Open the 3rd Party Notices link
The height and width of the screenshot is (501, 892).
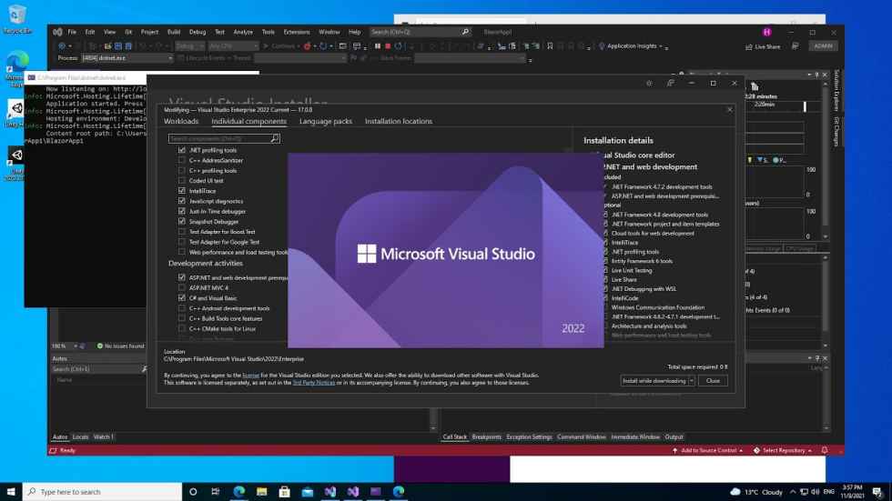(313, 383)
